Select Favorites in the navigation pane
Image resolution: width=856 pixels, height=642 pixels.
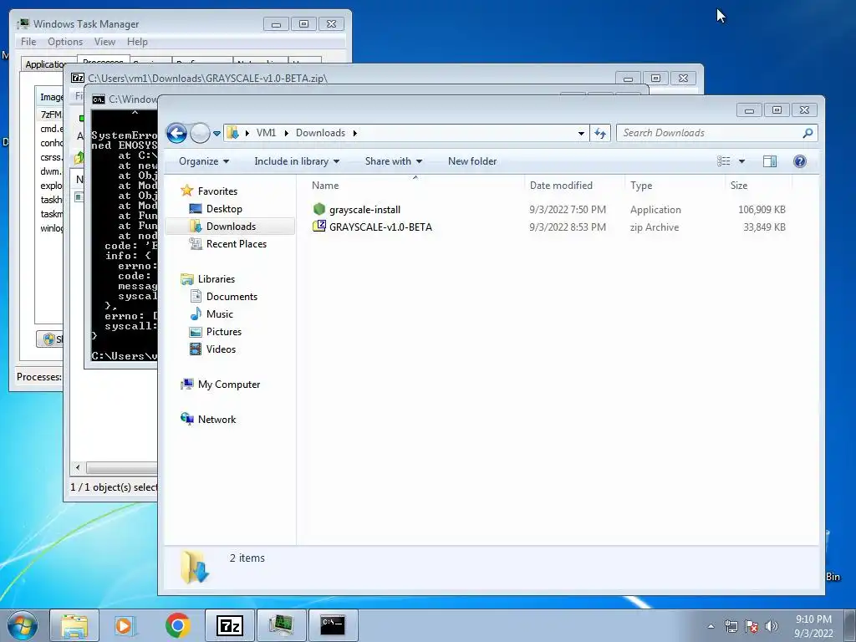[x=217, y=191]
